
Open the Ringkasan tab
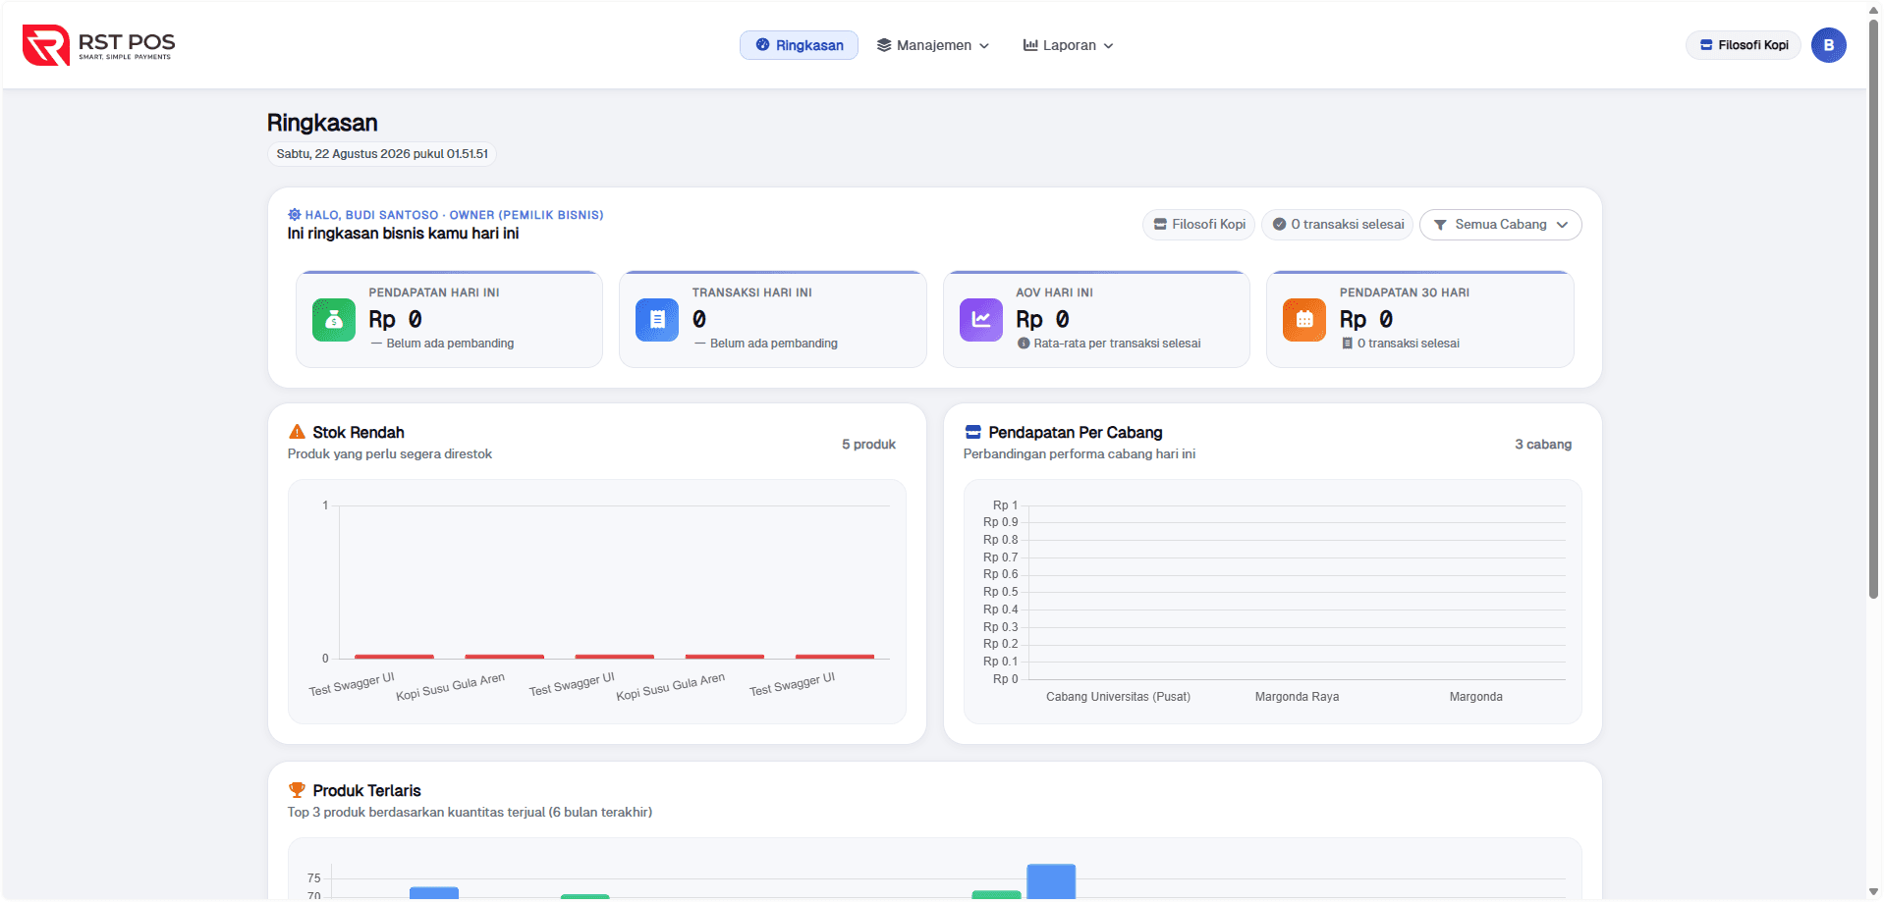point(799,45)
